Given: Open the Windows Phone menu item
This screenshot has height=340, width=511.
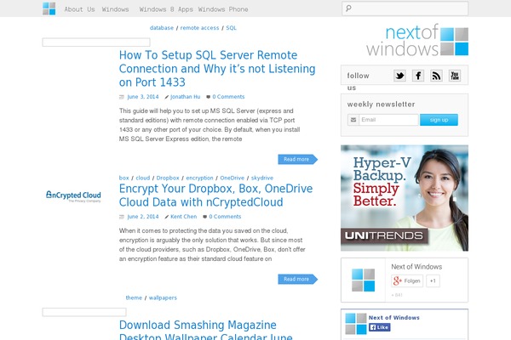Looking at the screenshot, I should pos(223,9).
